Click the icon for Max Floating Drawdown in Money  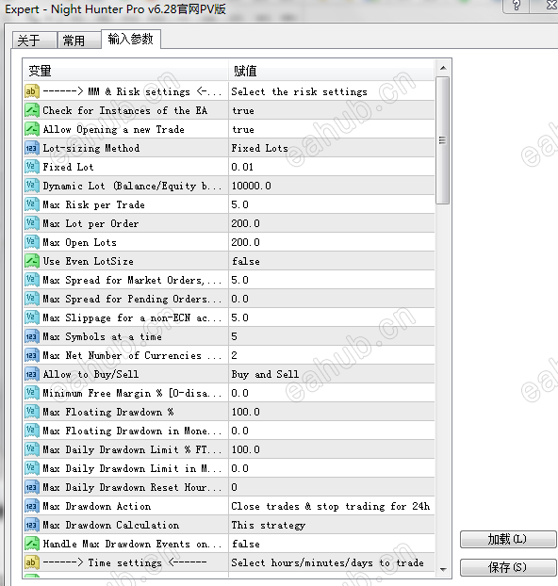point(32,431)
